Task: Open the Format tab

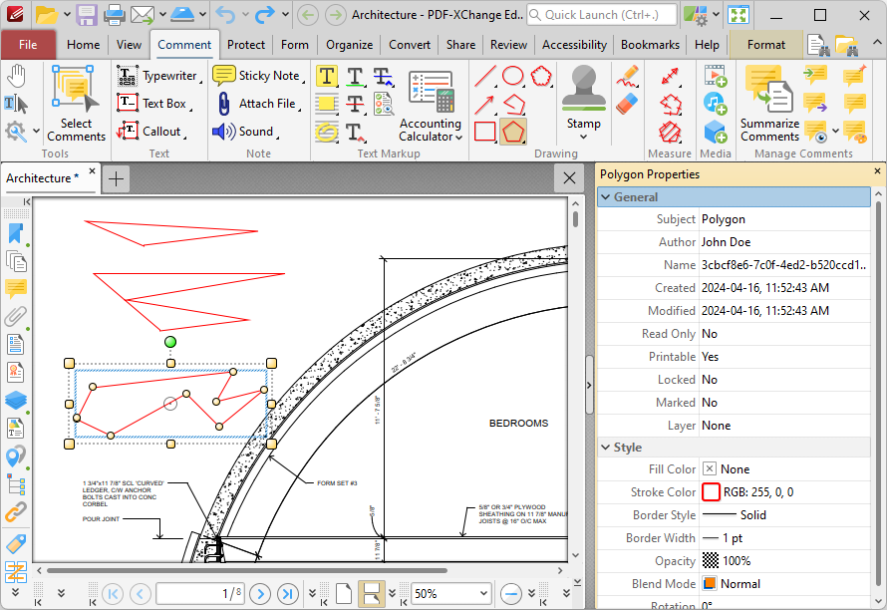Action: click(766, 45)
